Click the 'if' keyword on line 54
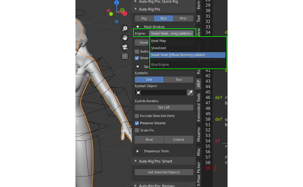303x187 pixels. point(218,141)
